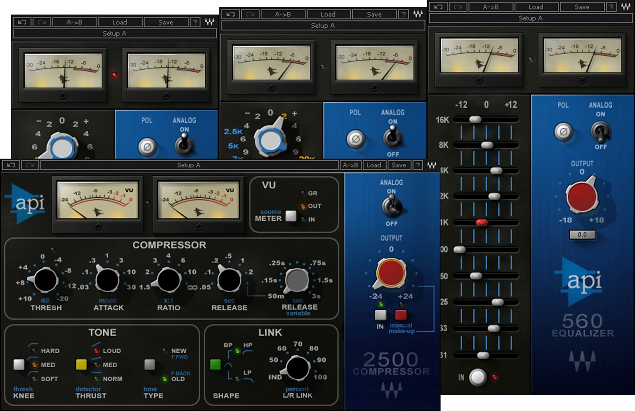Open the Load menu in 560 Equalizer
Image resolution: width=635 pixels, height=411 pixels.
pyautogui.click(x=536, y=7)
